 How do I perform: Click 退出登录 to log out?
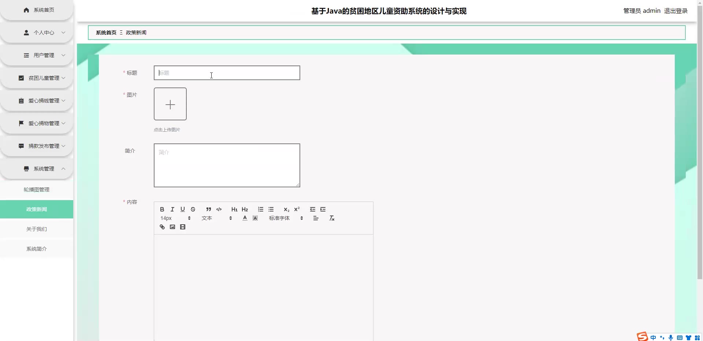pyautogui.click(x=676, y=11)
